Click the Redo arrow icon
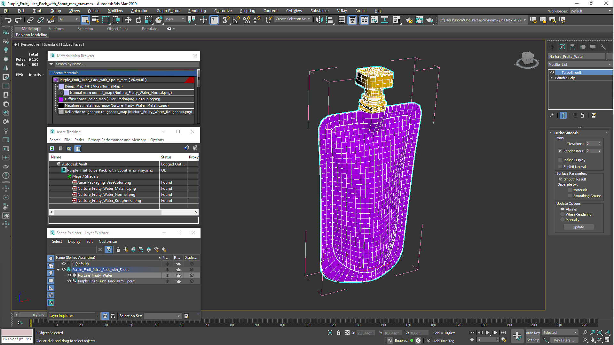 tap(18, 20)
